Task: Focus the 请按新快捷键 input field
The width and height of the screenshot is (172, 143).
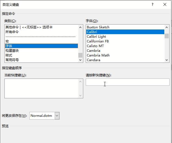Action: pos(127,82)
